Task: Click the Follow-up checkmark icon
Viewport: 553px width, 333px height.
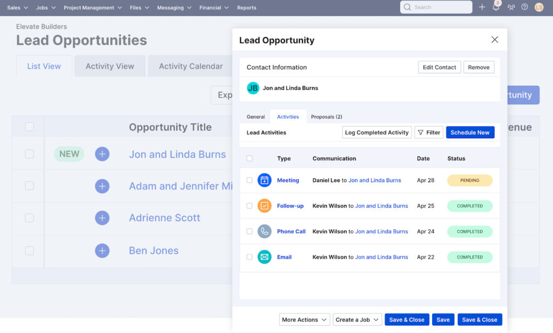Action: coord(264,206)
